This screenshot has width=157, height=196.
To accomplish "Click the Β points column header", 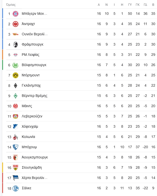I will coord(153,5).
